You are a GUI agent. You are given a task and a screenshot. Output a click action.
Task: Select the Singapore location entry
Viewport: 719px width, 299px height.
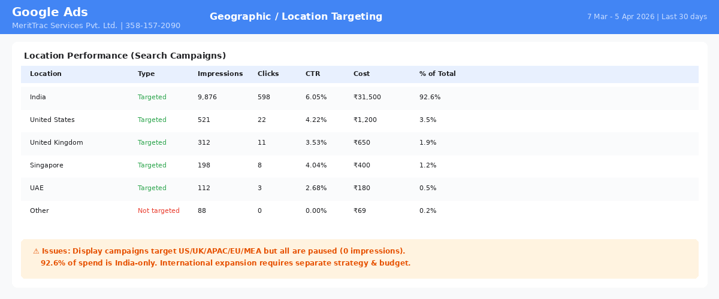[359, 166]
